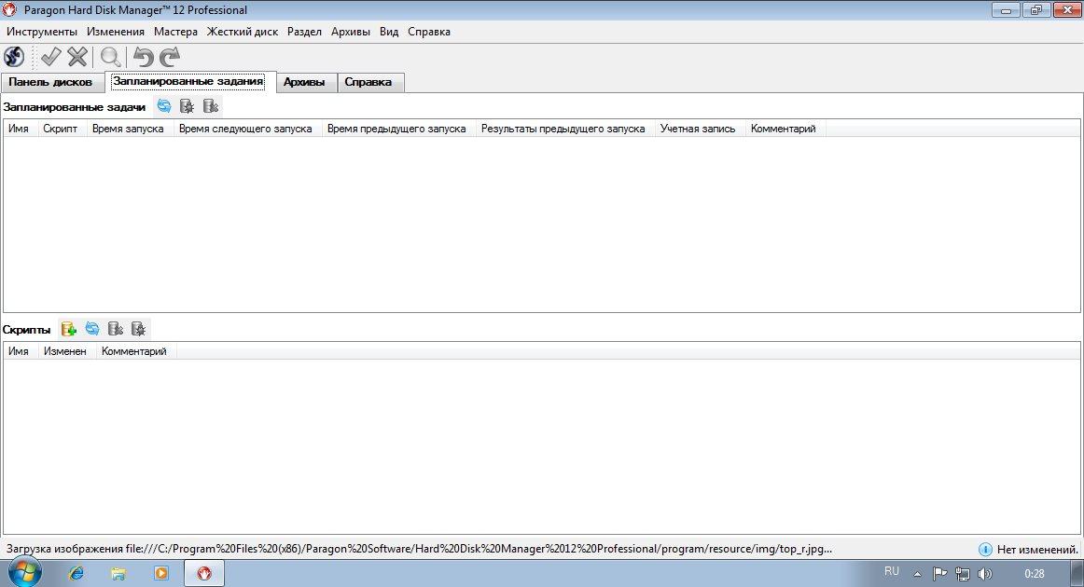1084x587 pixels.
Task: Sort scripts by Имя column header
Action: tap(19, 351)
